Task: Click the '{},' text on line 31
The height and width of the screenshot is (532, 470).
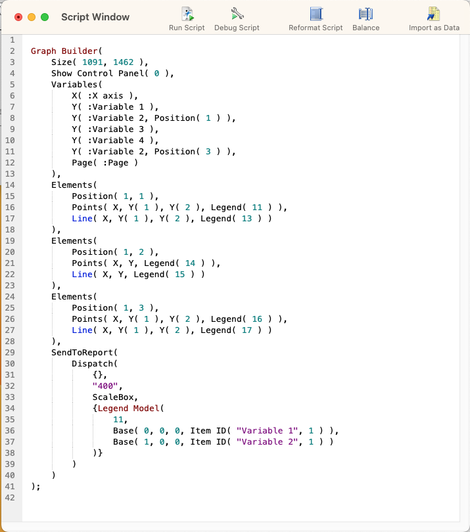Action: coord(100,375)
